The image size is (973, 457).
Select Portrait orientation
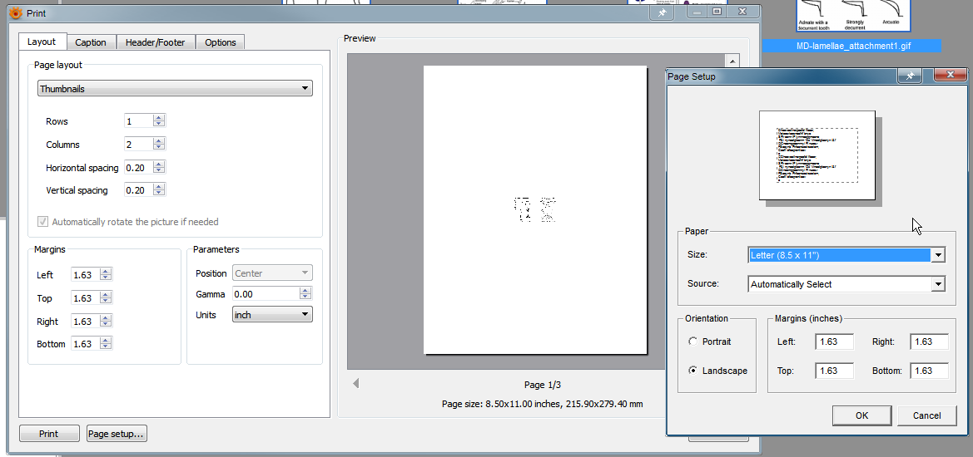point(693,342)
